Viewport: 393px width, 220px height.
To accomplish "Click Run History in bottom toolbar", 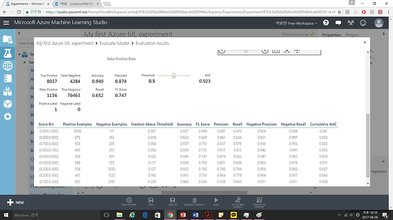I will [129, 201].
